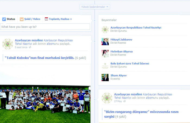Image resolution: width=190 pixels, height=123 pixels.
Task: Click 'Siyasətçi' label under Ilham Aliyev
Action: pos(115,79)
